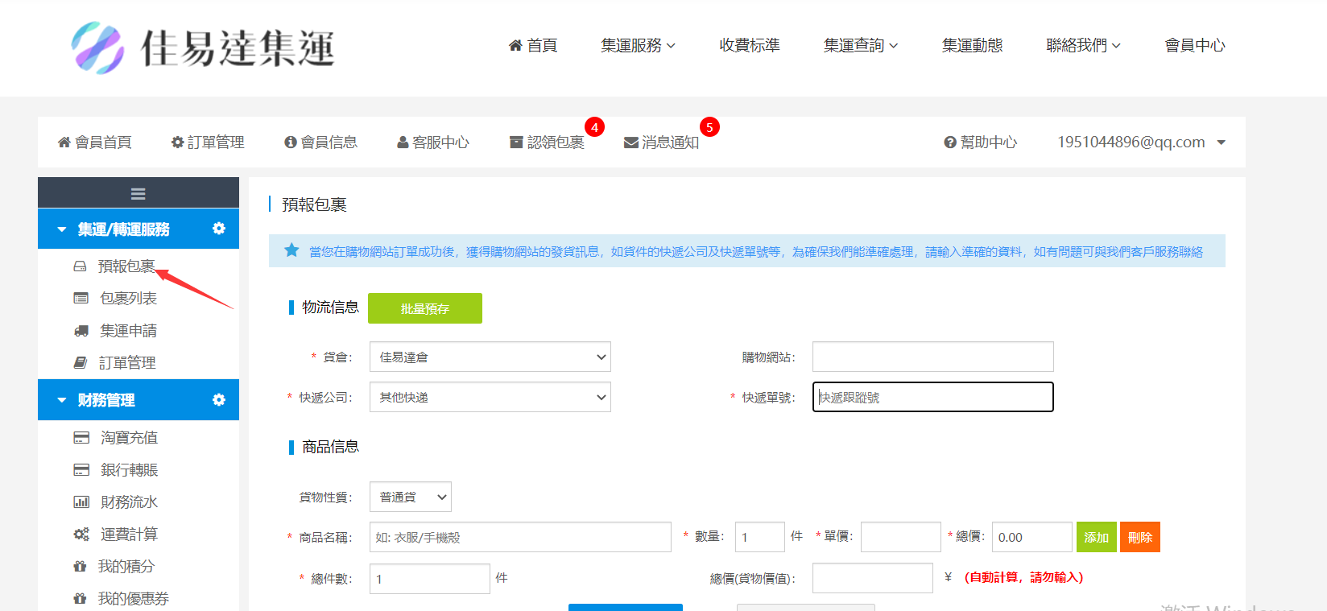
Task: Click the question mark icon beside 幫助中心
Action: tap(950, 142)
